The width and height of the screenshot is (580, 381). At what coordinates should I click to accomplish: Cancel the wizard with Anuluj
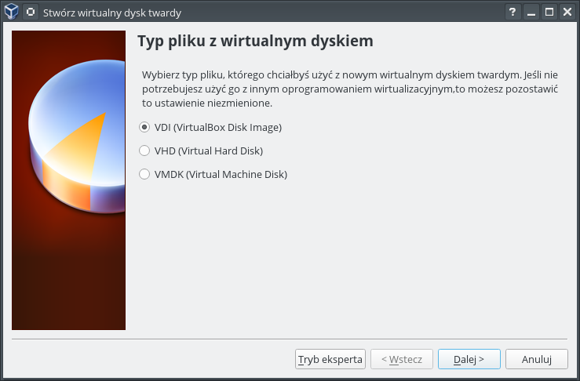[x=536, y=359]
